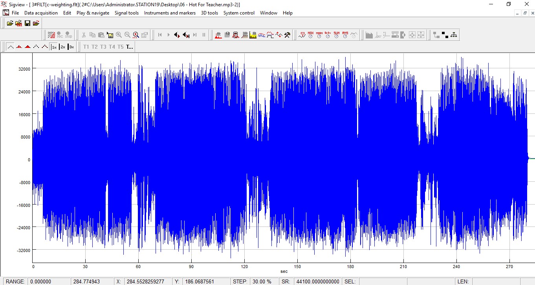Image resolution: width=535 pixels, height=285 pixels.
Task: Show the SUM instrument
Action: [337, 35]
